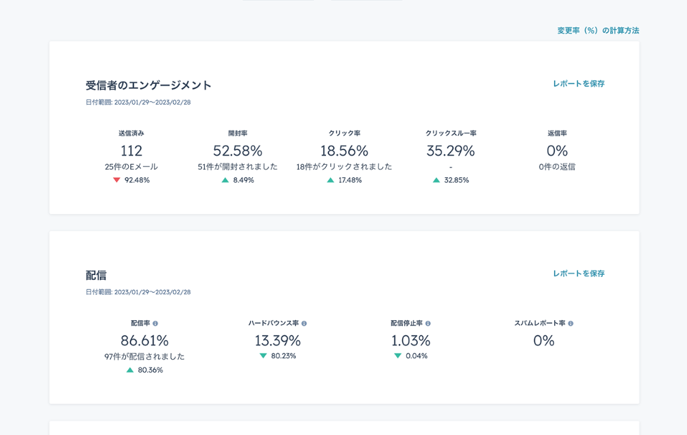
Task: Click the 送信済み metric label
Action: [x=132, y=133]
